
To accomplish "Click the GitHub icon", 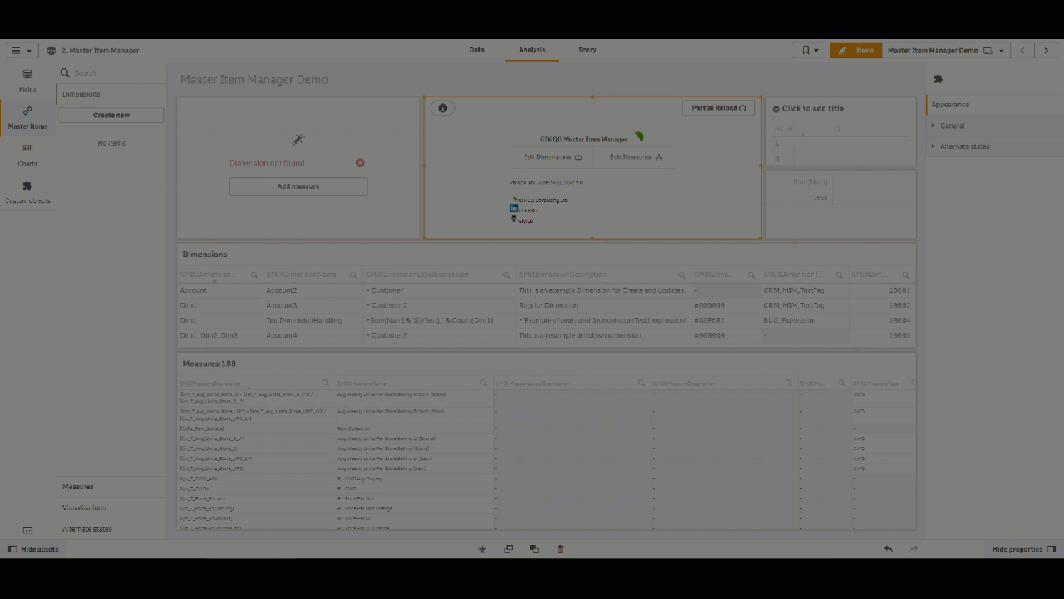I will 514,220.
